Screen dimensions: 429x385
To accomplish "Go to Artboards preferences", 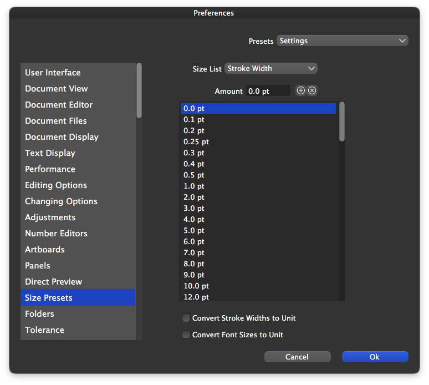I will click(x=45, y=250).
